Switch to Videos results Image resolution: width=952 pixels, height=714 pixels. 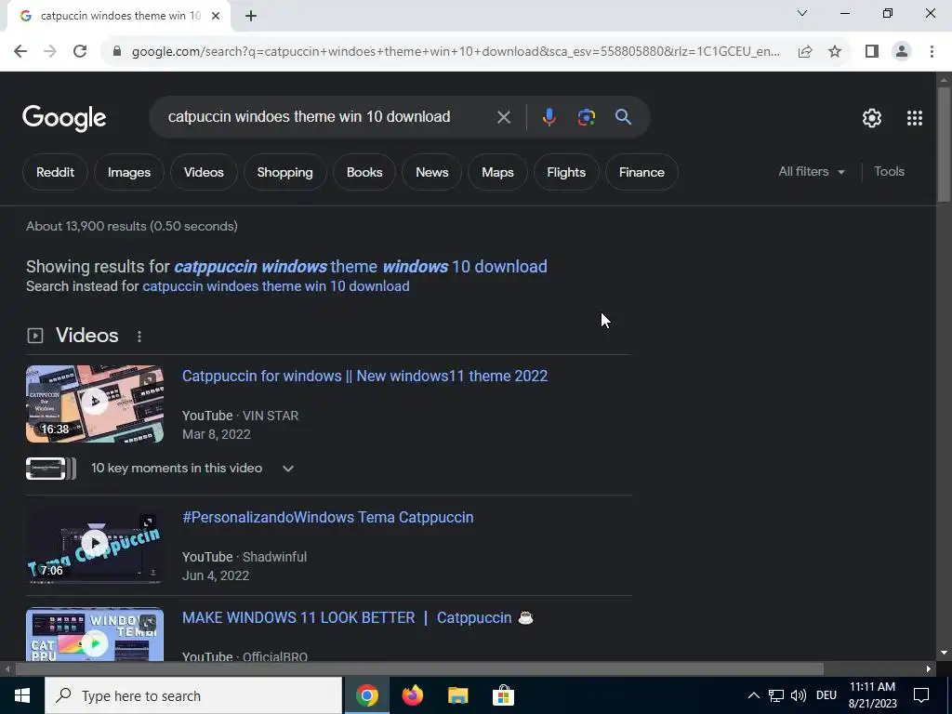coord(204,172)
